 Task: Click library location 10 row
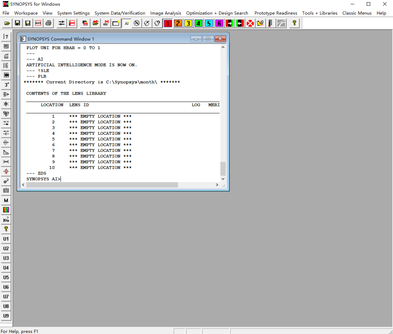[90, 168]
